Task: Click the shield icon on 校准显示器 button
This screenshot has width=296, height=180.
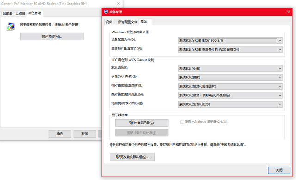Action: 131,122
